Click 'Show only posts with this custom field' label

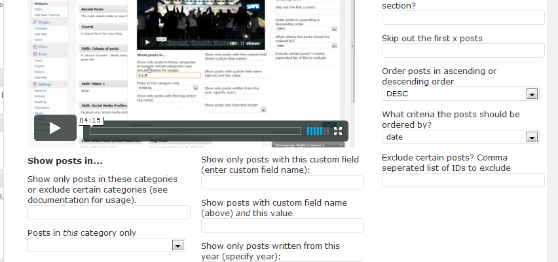280,165
